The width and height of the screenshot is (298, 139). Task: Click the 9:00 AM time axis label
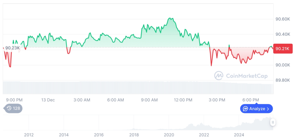pyautogui.click(x=149, y=100)
